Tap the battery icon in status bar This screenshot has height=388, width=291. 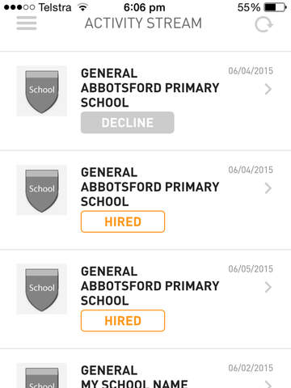(x=275, y=7)
